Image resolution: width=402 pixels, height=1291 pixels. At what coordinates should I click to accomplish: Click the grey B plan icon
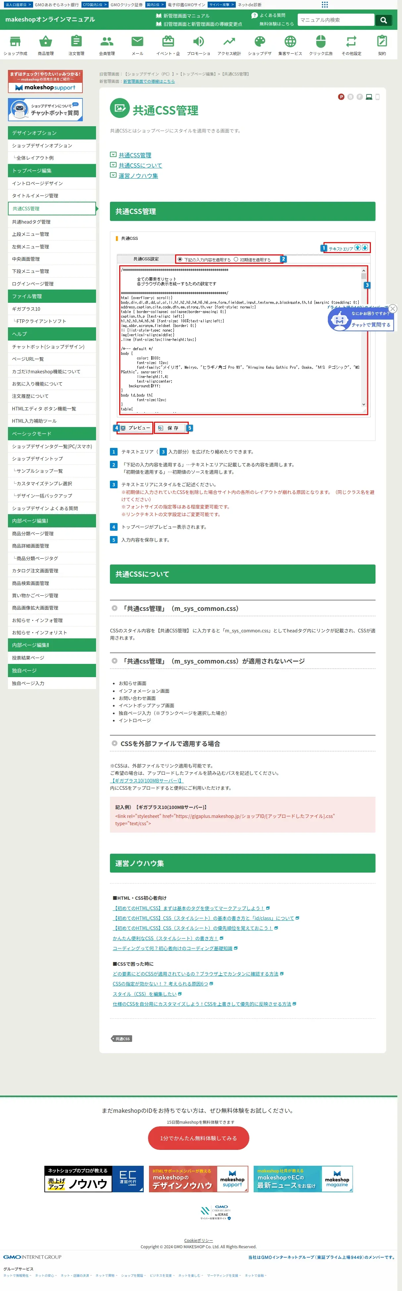click(x=350, y=97)
